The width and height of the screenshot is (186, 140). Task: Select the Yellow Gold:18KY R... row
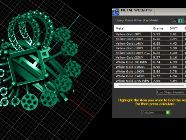point(150,53)
